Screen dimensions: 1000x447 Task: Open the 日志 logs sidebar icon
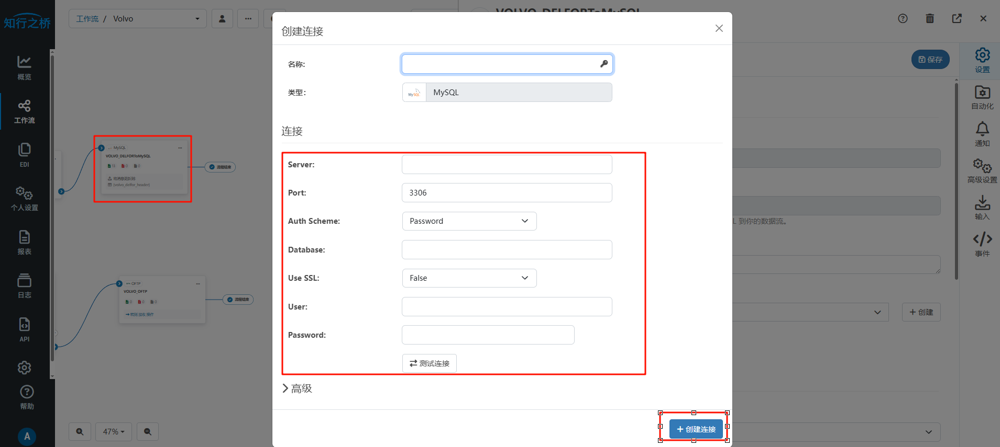click(x=24, y=286)
